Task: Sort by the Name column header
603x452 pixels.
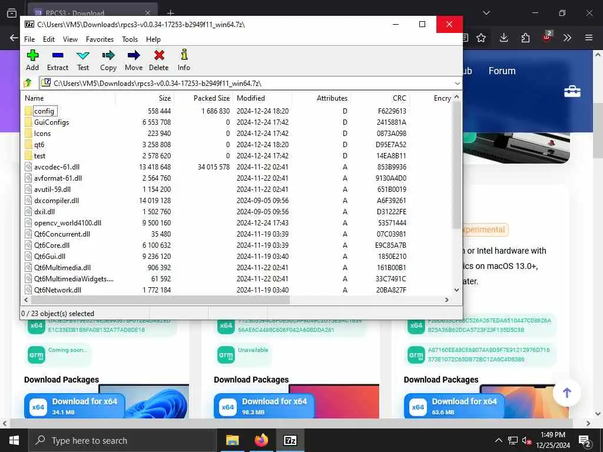Action: point(69,98)
